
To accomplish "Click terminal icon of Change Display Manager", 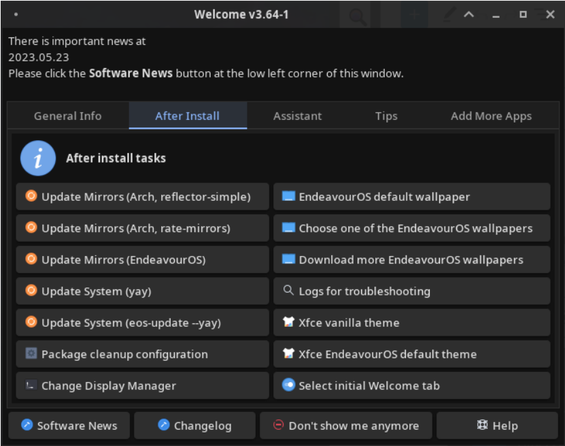I will (x=31, y=385).
